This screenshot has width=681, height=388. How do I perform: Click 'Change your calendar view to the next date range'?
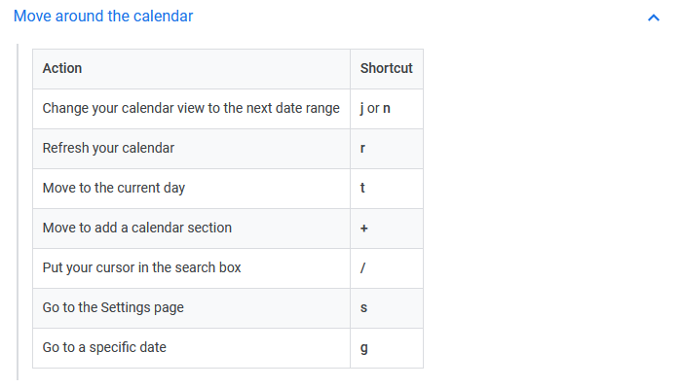[191, 108]
